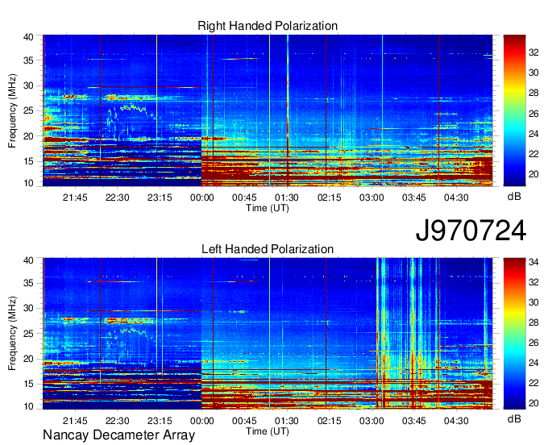Click the "22" tick on Left Handed colorbar
This screenshot has width=548, height=445.
(x=533, y=383)
